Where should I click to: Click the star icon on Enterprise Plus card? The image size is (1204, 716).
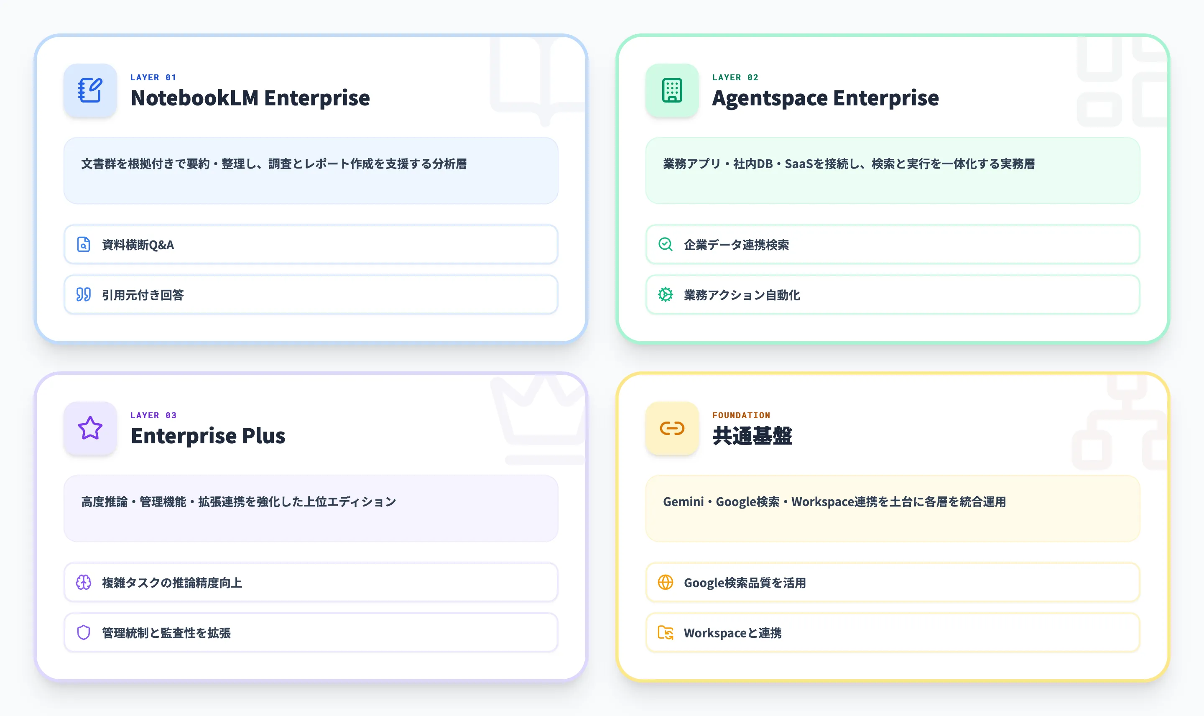pos(90,428)
